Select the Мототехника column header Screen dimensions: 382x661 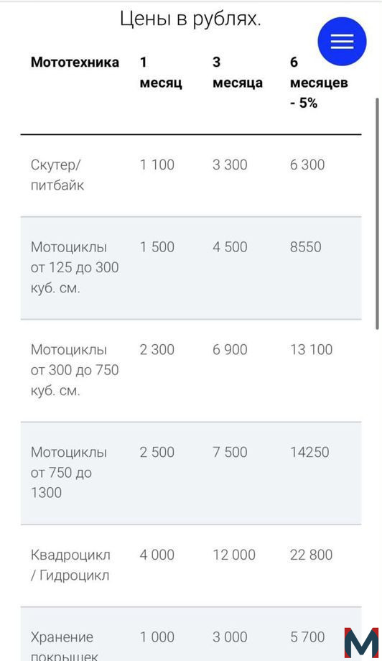[75, 63]
